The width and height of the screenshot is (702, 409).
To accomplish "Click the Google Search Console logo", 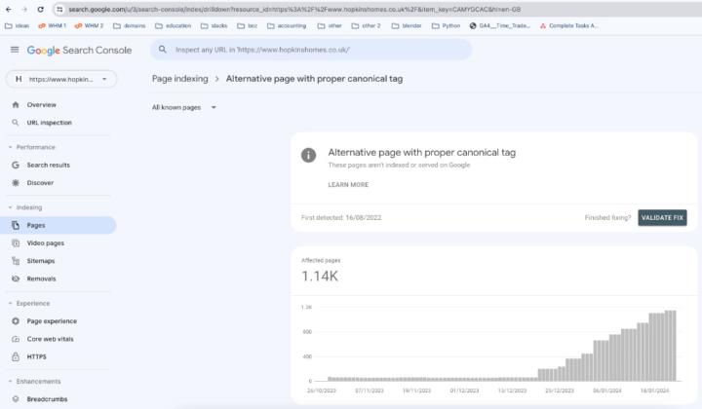I will coord(79,50).
